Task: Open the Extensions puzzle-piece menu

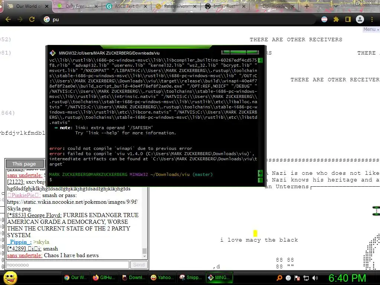Action: (336, 19)
